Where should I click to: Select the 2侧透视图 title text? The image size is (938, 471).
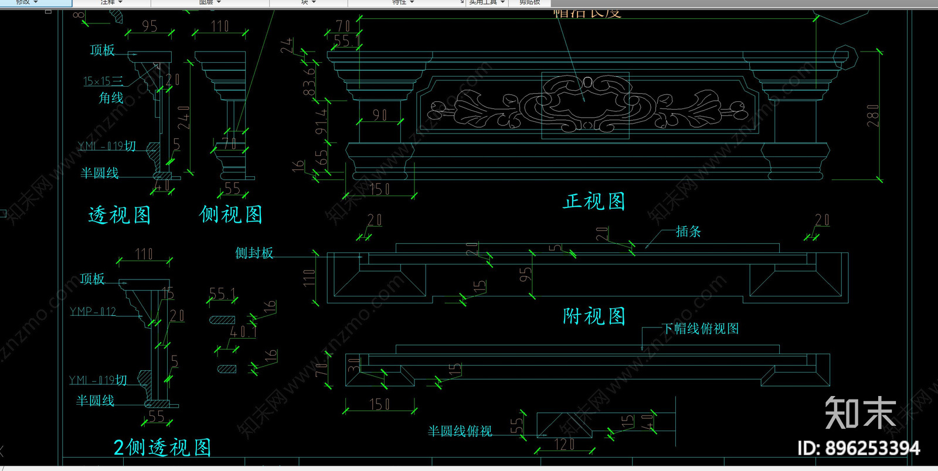(x=162, y=448)
